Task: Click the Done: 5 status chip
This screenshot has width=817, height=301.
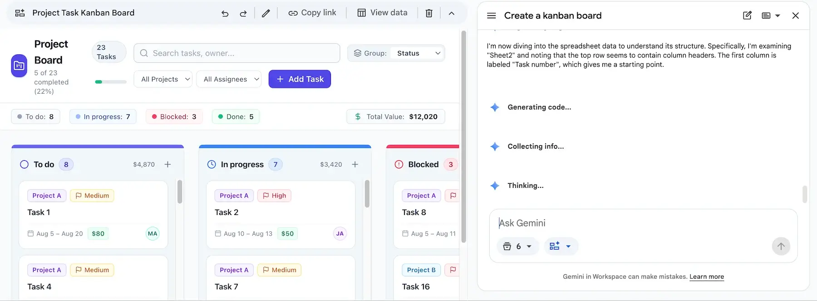Action: (x=236, y=117)
